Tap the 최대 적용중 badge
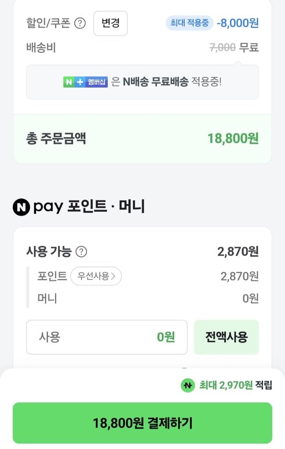 click(x=190, y=23)
